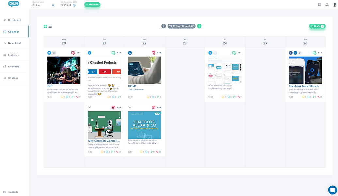
Task: Switch to list view
Action: [50, 26]
